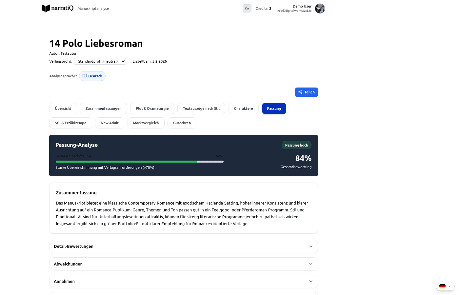Go to the Marktvergleich tab
Image resolution: width=459 pixels, height=295 pixels.
146,123
